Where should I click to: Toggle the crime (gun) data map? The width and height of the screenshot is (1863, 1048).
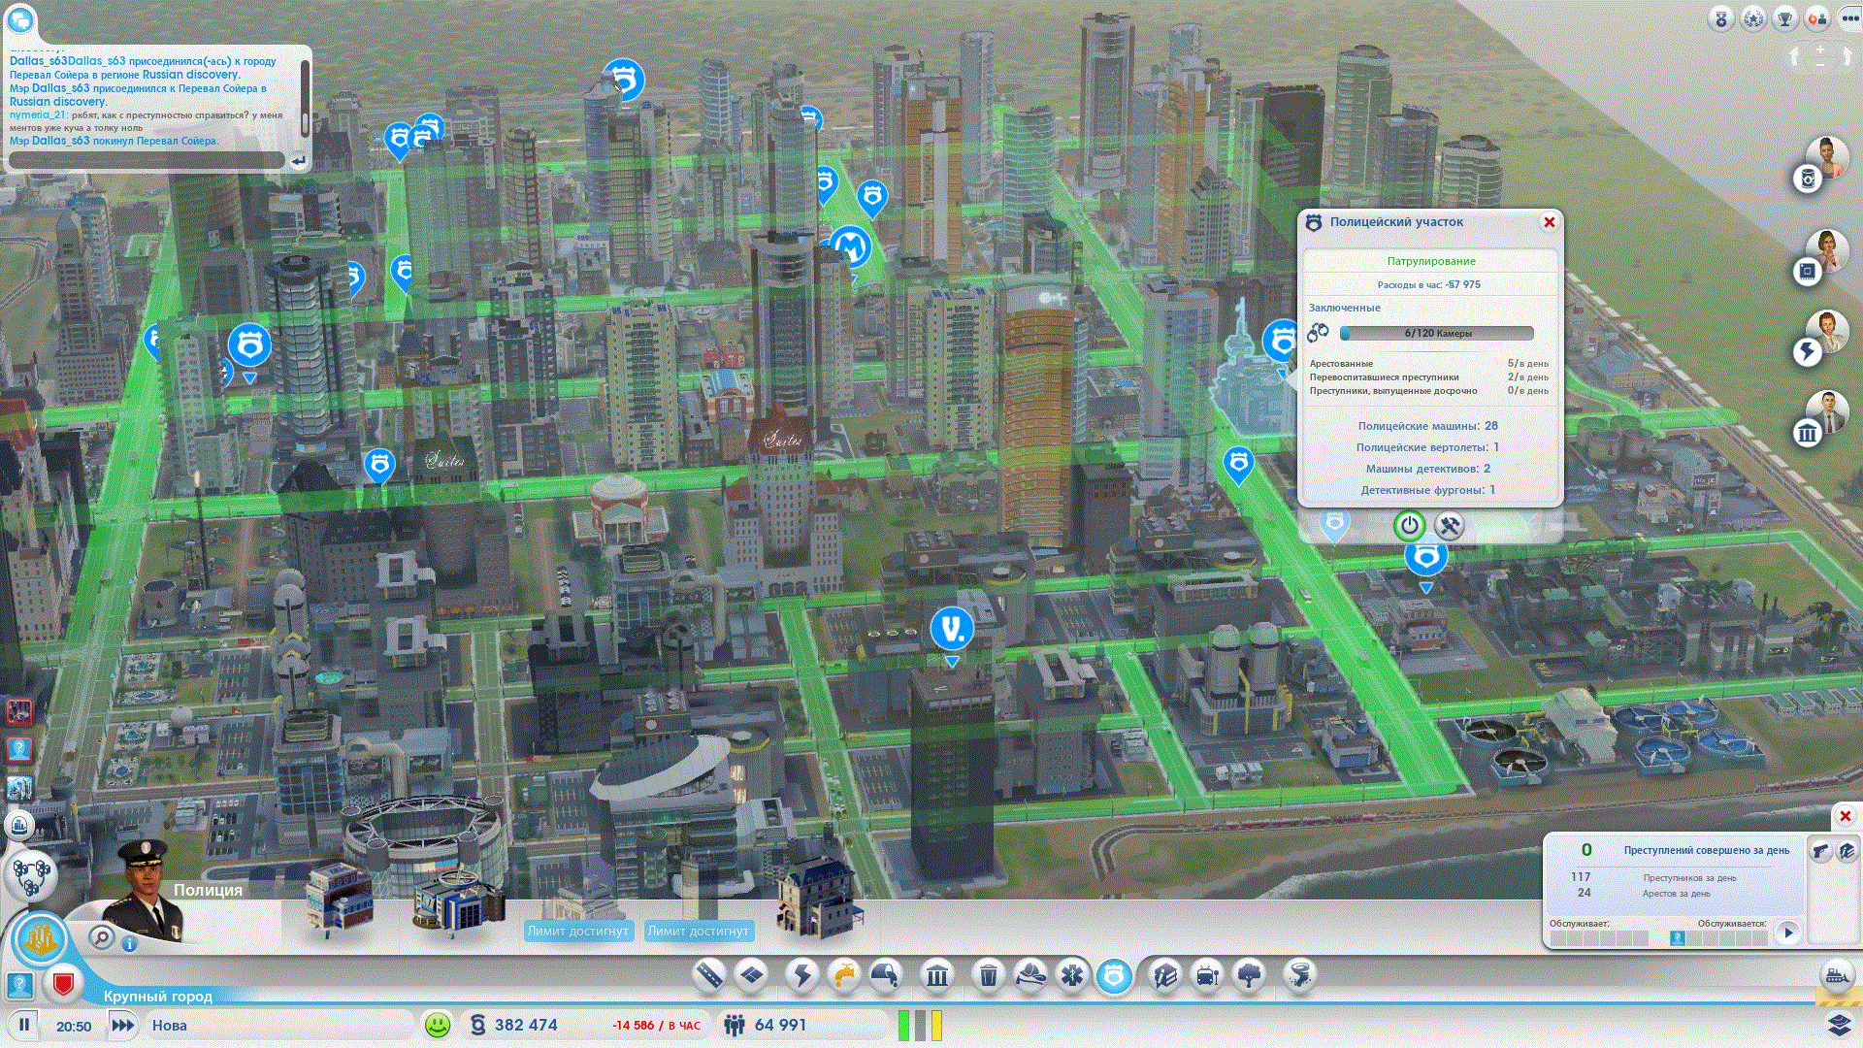pos(1820,851)
